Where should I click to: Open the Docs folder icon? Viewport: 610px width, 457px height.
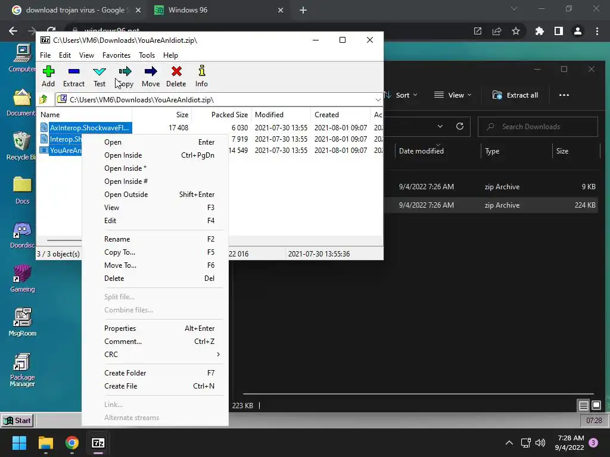tap(22, 190)
